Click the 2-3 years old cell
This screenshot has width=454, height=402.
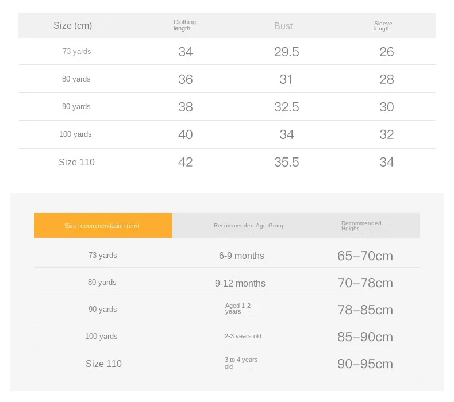tap(243, 336)
